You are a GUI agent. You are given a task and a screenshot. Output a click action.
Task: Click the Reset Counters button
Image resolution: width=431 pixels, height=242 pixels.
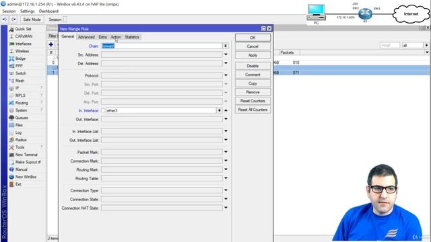tap(253, 101)
